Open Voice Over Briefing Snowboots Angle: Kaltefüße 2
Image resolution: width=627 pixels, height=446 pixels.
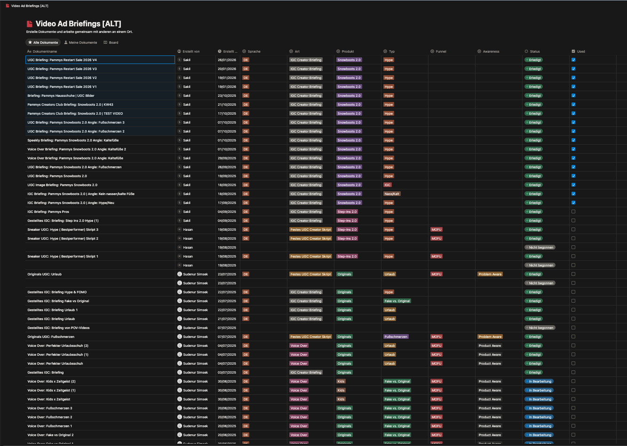(x=77, y=149)
